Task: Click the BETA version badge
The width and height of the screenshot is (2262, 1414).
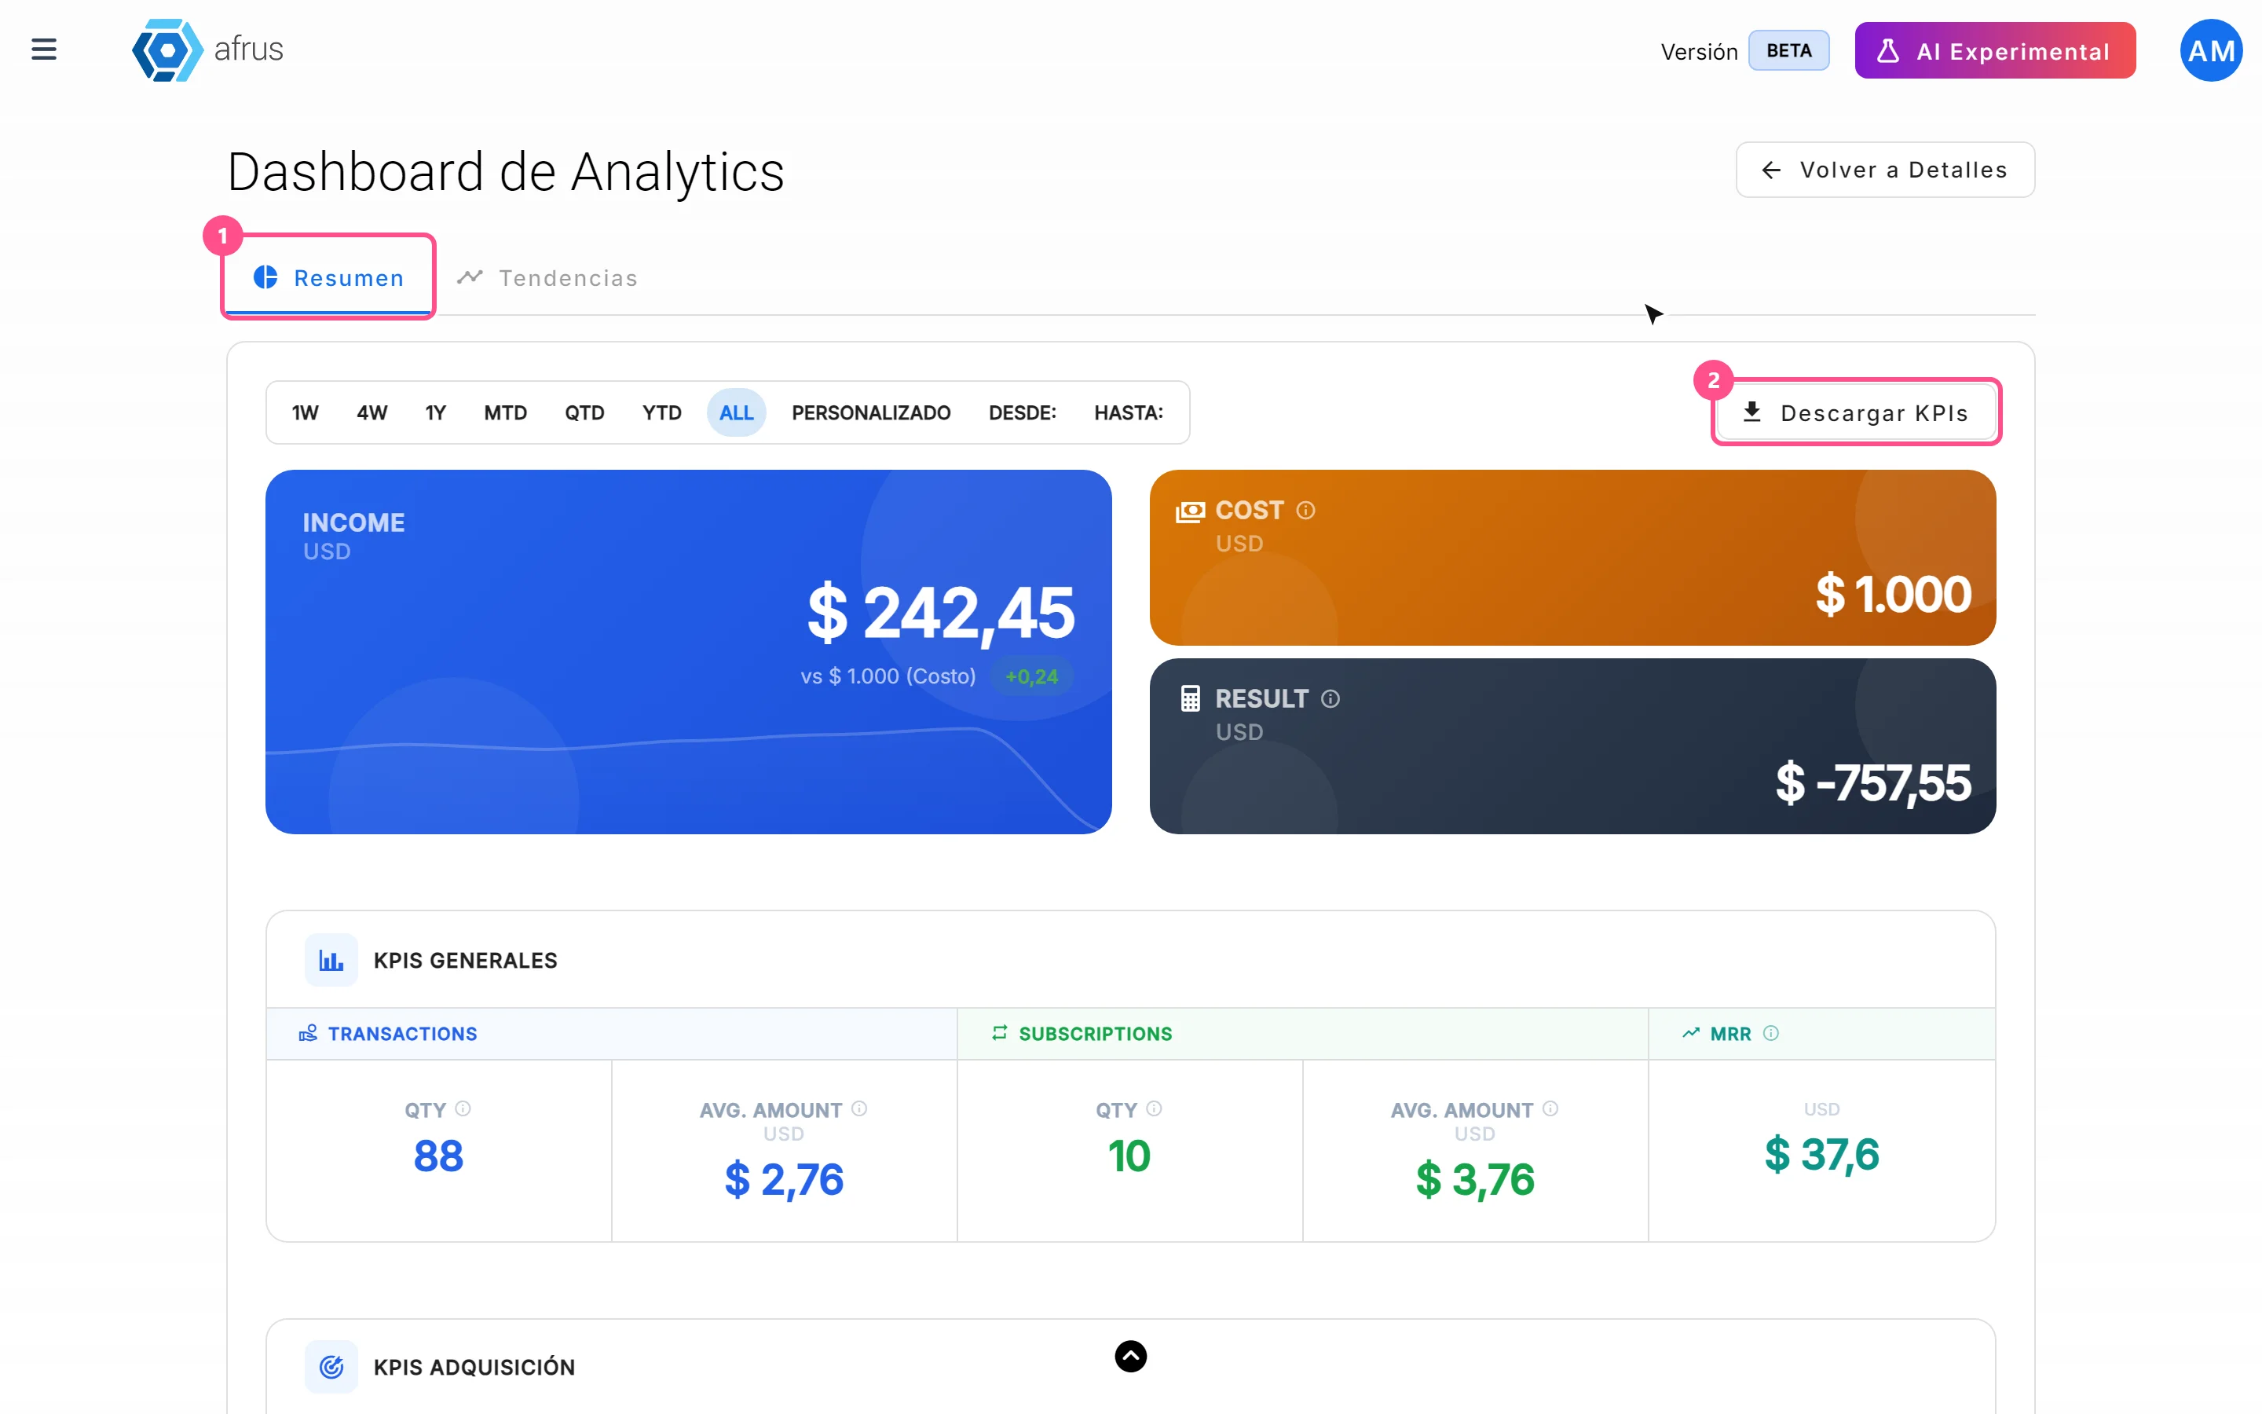Action: (x=1788, y=50)
